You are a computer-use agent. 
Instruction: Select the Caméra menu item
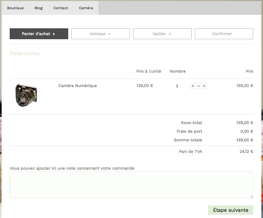(86, 8)
